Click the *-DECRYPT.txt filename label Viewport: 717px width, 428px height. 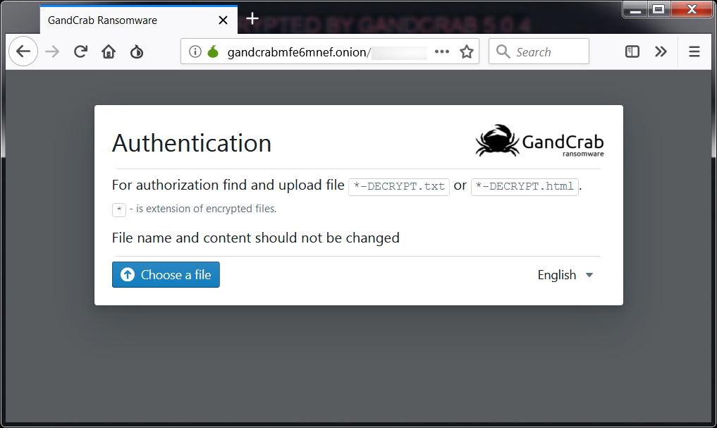tap(399, 187)
